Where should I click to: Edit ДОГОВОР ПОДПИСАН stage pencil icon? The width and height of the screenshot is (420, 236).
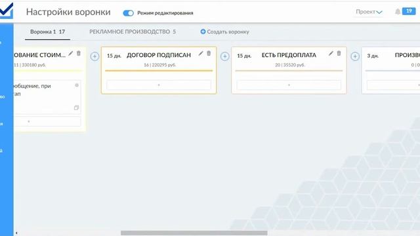click(201, 54)
